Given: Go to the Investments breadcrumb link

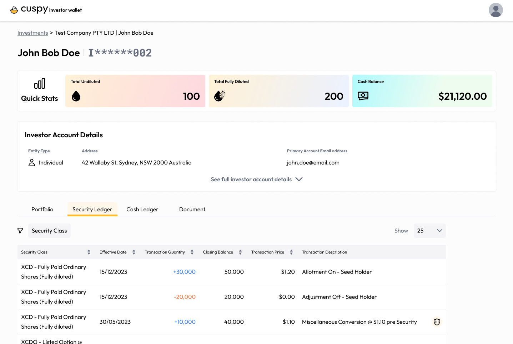Looking at the screenshot, I should pyautogui.click(x=32, y=33).
